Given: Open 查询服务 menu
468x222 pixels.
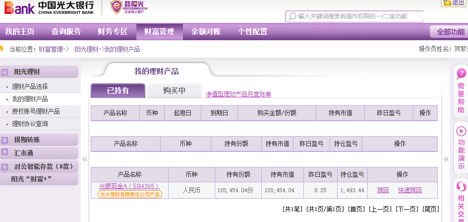Looking at the screenshot, I should (x=66, y=31).
